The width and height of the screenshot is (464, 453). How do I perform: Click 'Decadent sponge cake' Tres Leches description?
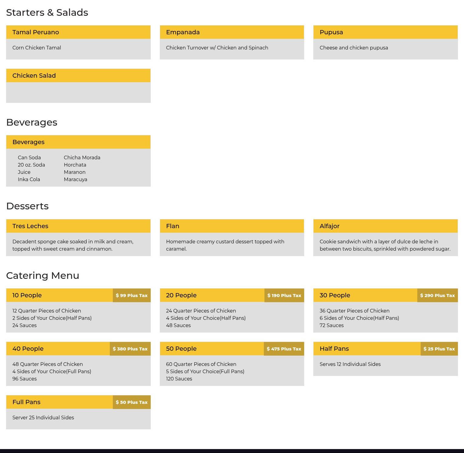[73, 245]
